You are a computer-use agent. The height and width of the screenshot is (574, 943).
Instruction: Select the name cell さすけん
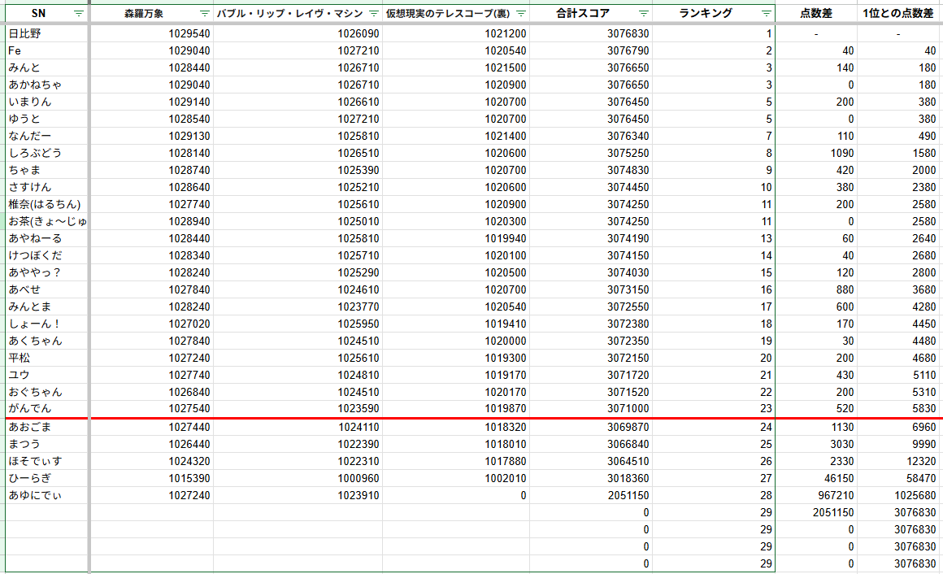pos(47,187)
